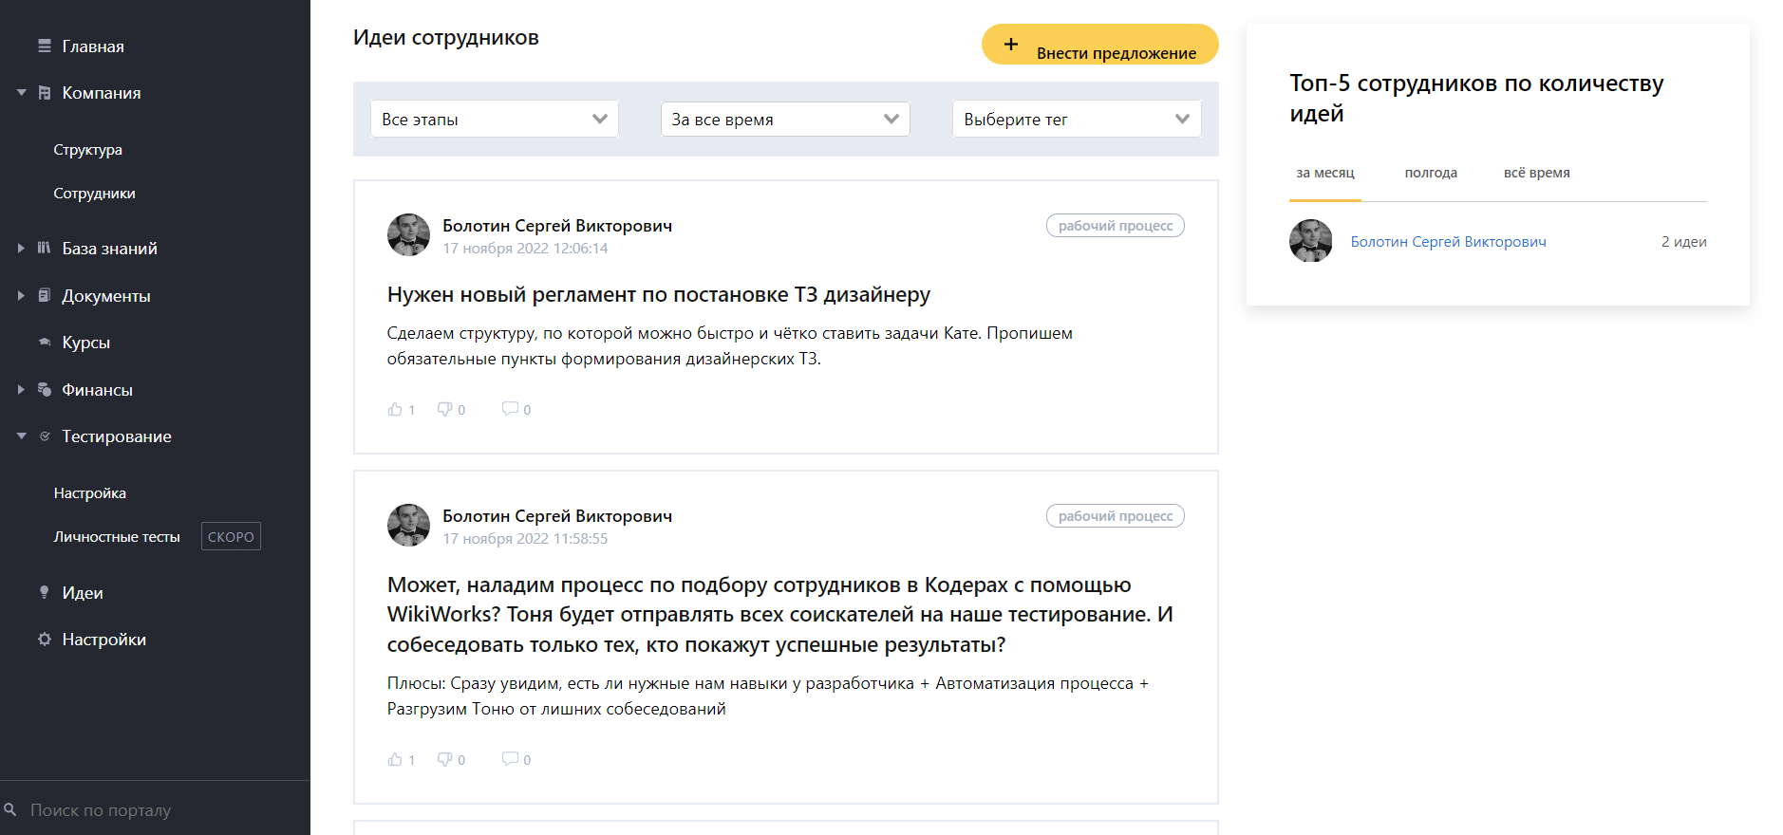Image resolution: width=1783 pixels, height=835 pixels.
Task: Open Структура under Компания
Action: pos(87,150)
